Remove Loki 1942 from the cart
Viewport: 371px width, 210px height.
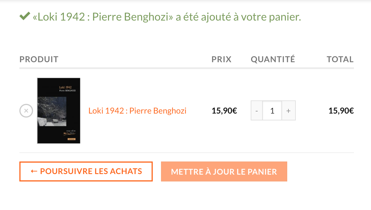(x=26, y=111)
